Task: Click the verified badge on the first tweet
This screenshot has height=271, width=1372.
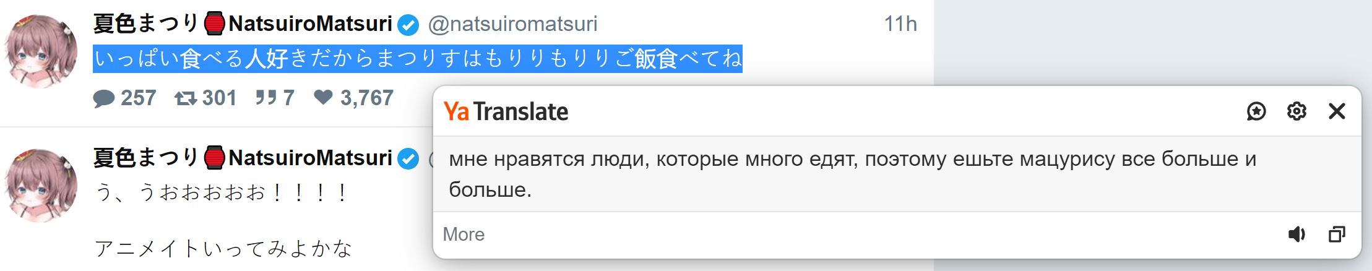Action: [x=408, y=25]
